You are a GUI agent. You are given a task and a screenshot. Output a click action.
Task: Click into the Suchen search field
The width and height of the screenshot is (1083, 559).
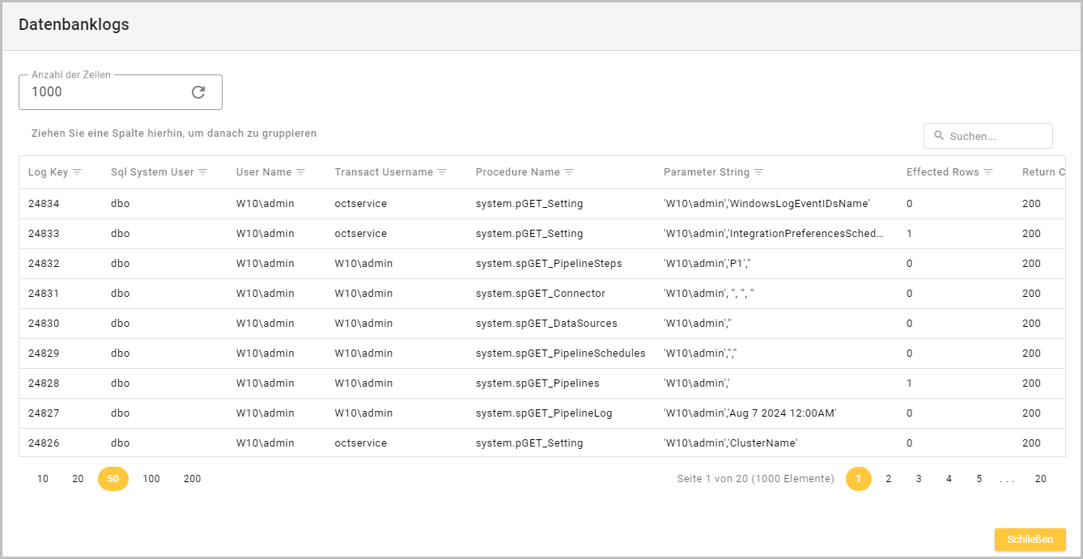(997, 136)
